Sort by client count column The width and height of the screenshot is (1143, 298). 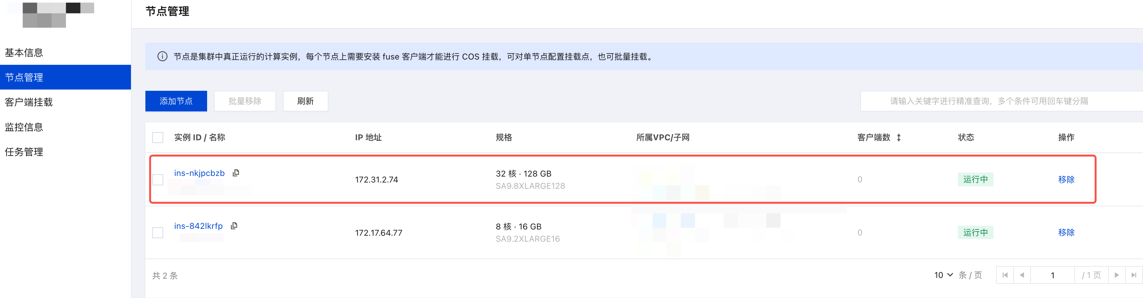point(899,137)
